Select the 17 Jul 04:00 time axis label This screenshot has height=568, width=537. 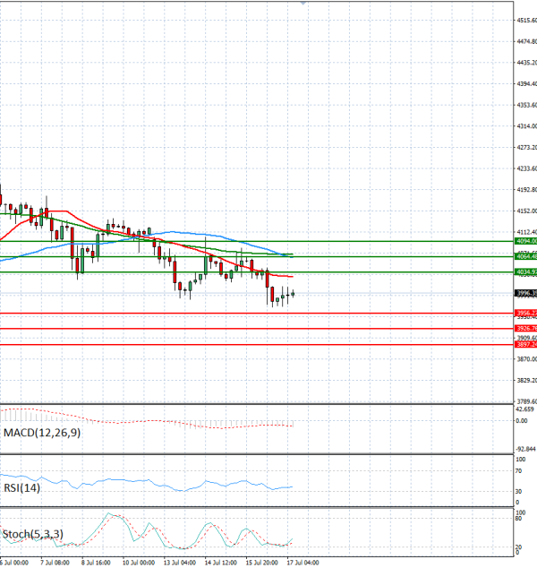(x=303, y=563)
